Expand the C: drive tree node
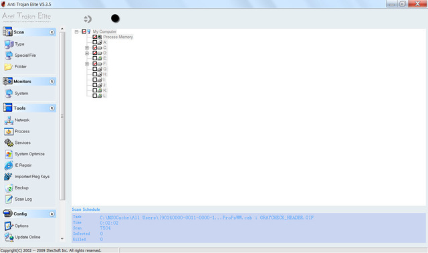The height and width of the screenshot is (253, 428). point(87,48)
